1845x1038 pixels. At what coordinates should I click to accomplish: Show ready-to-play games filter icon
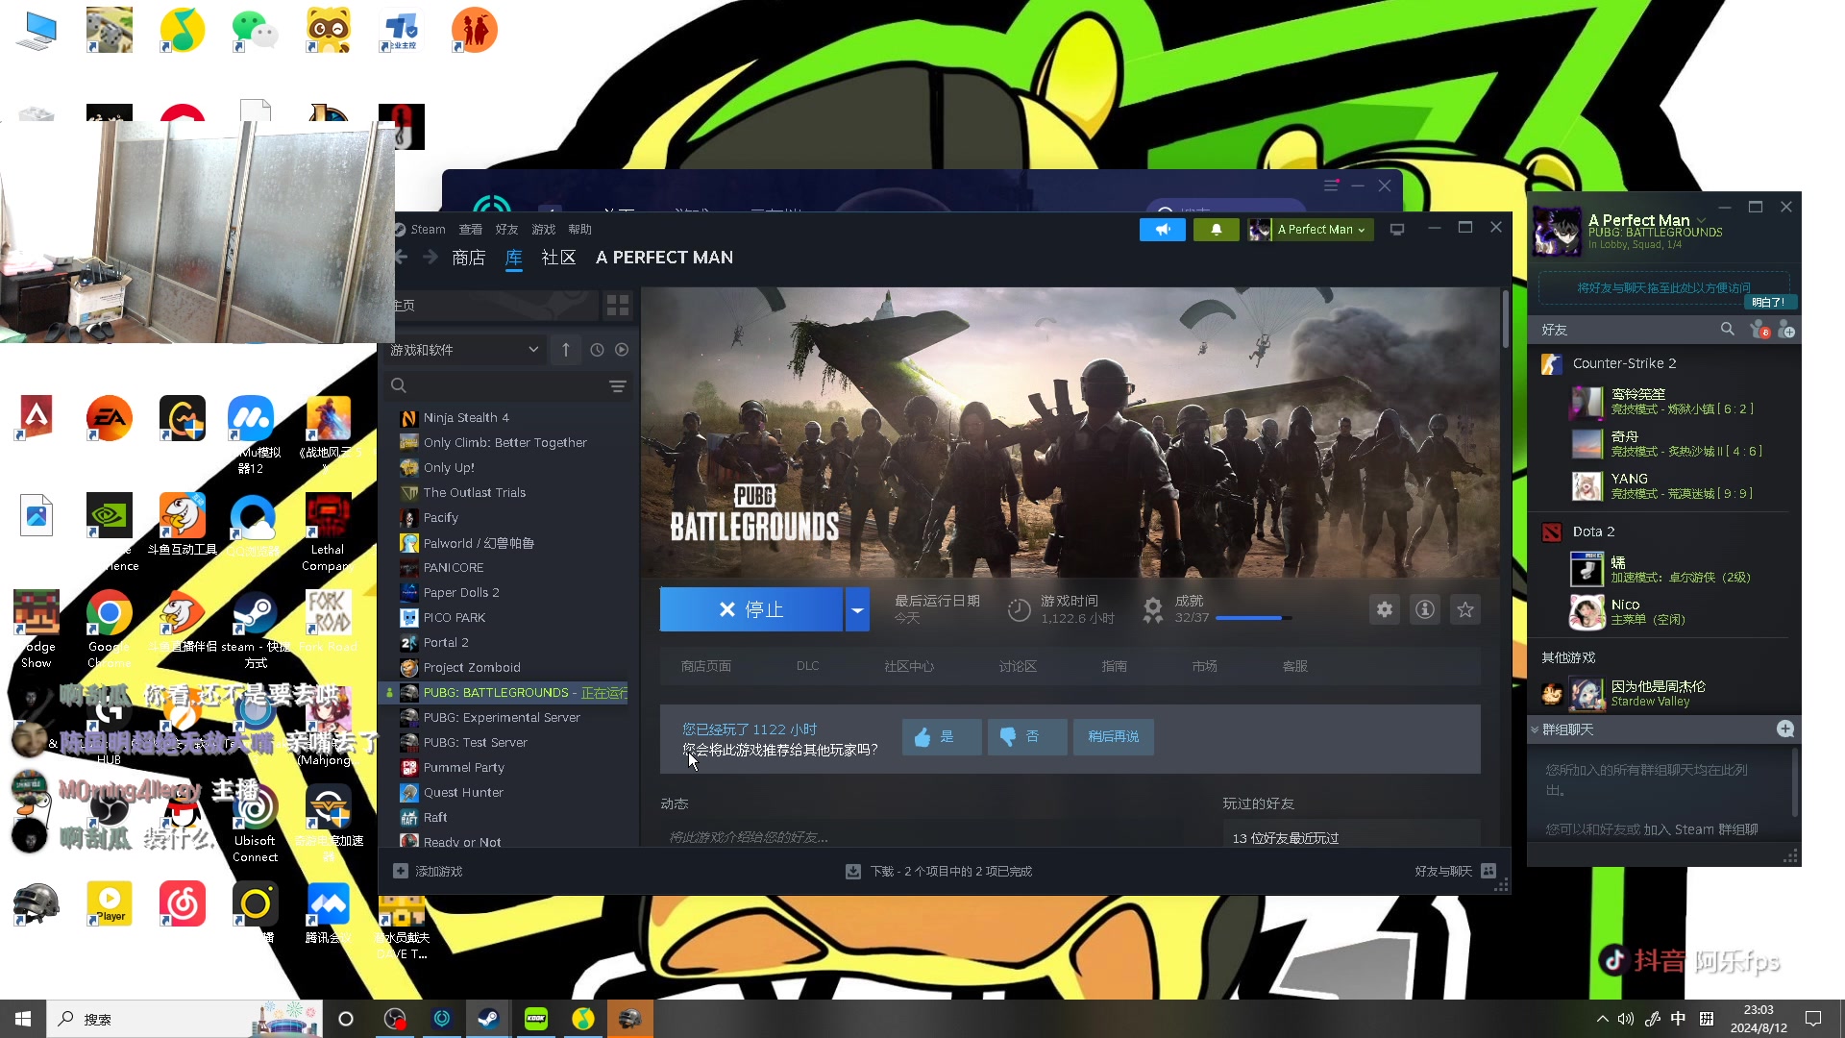(x=622, y=350)
